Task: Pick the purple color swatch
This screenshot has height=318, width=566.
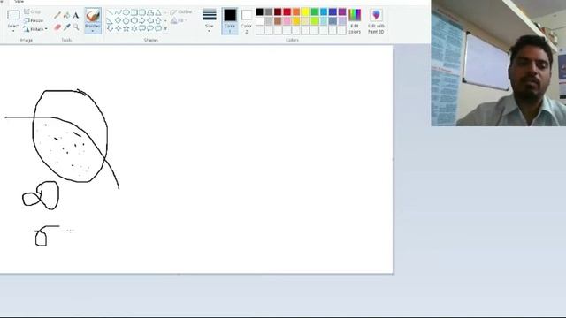Action: click(x=342, y=11)
